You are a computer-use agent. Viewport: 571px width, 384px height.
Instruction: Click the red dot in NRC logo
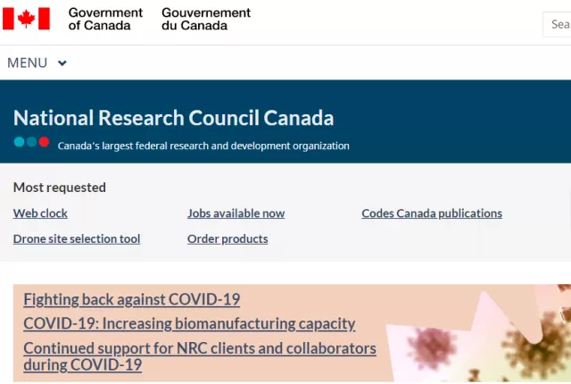44,142
